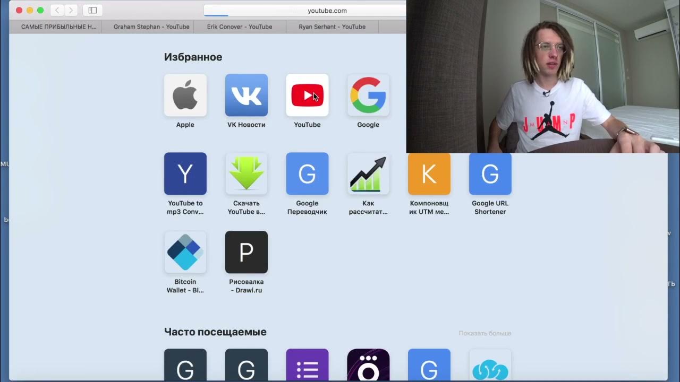
Task: Toggle the Safari sidebar button
Action: 92,10
